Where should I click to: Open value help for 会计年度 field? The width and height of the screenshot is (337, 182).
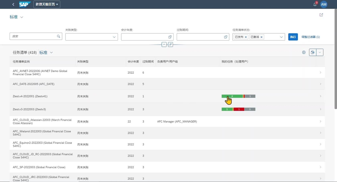(170, 37)
